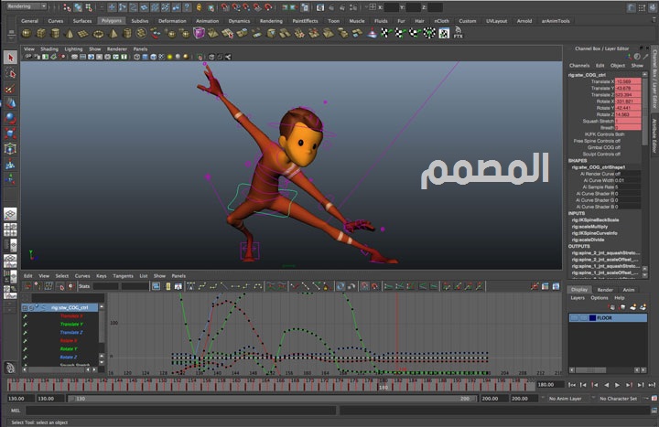Click the MEL command line input
The width and height of the screenshot is (659, 427).
180,411
